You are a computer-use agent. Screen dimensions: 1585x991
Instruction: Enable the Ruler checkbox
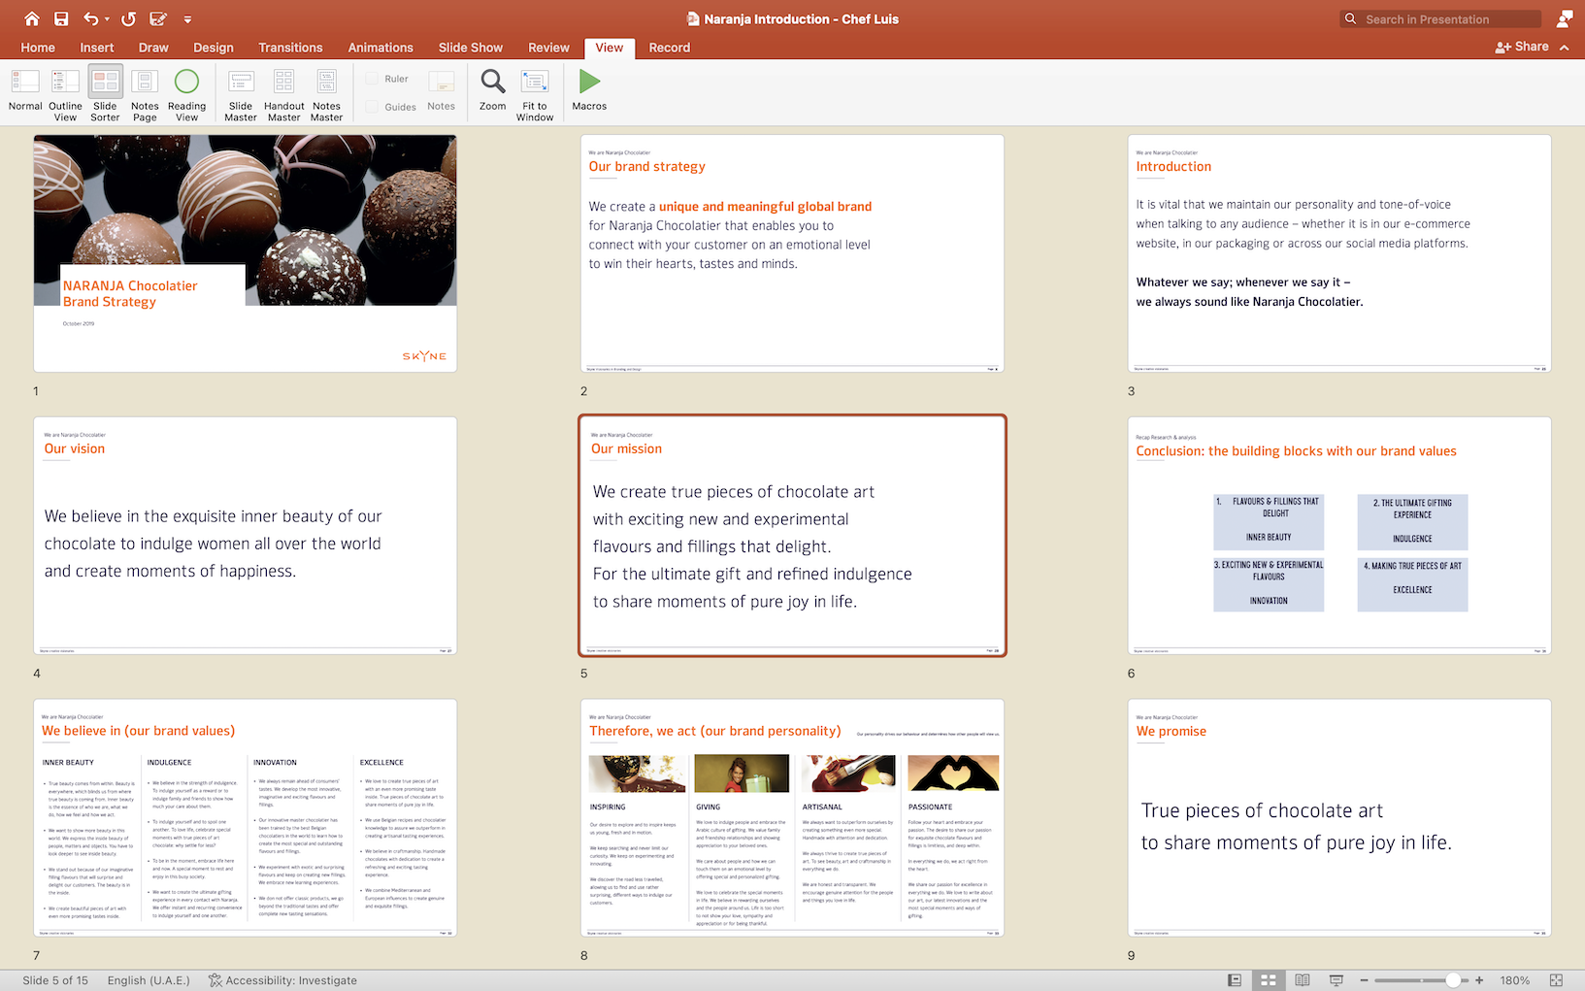(373, 79)
